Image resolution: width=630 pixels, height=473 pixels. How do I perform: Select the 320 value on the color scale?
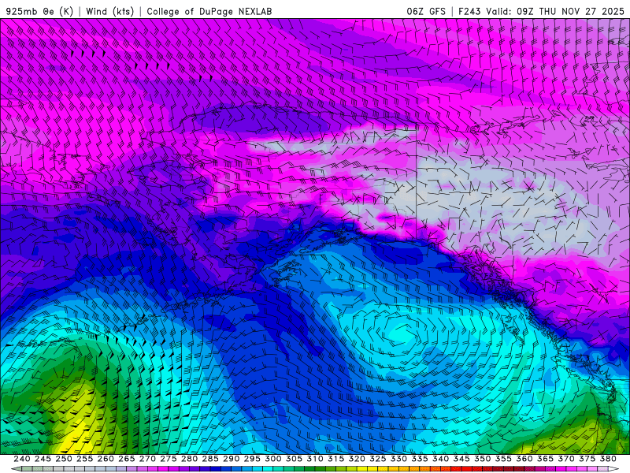[x=357, y=459]
